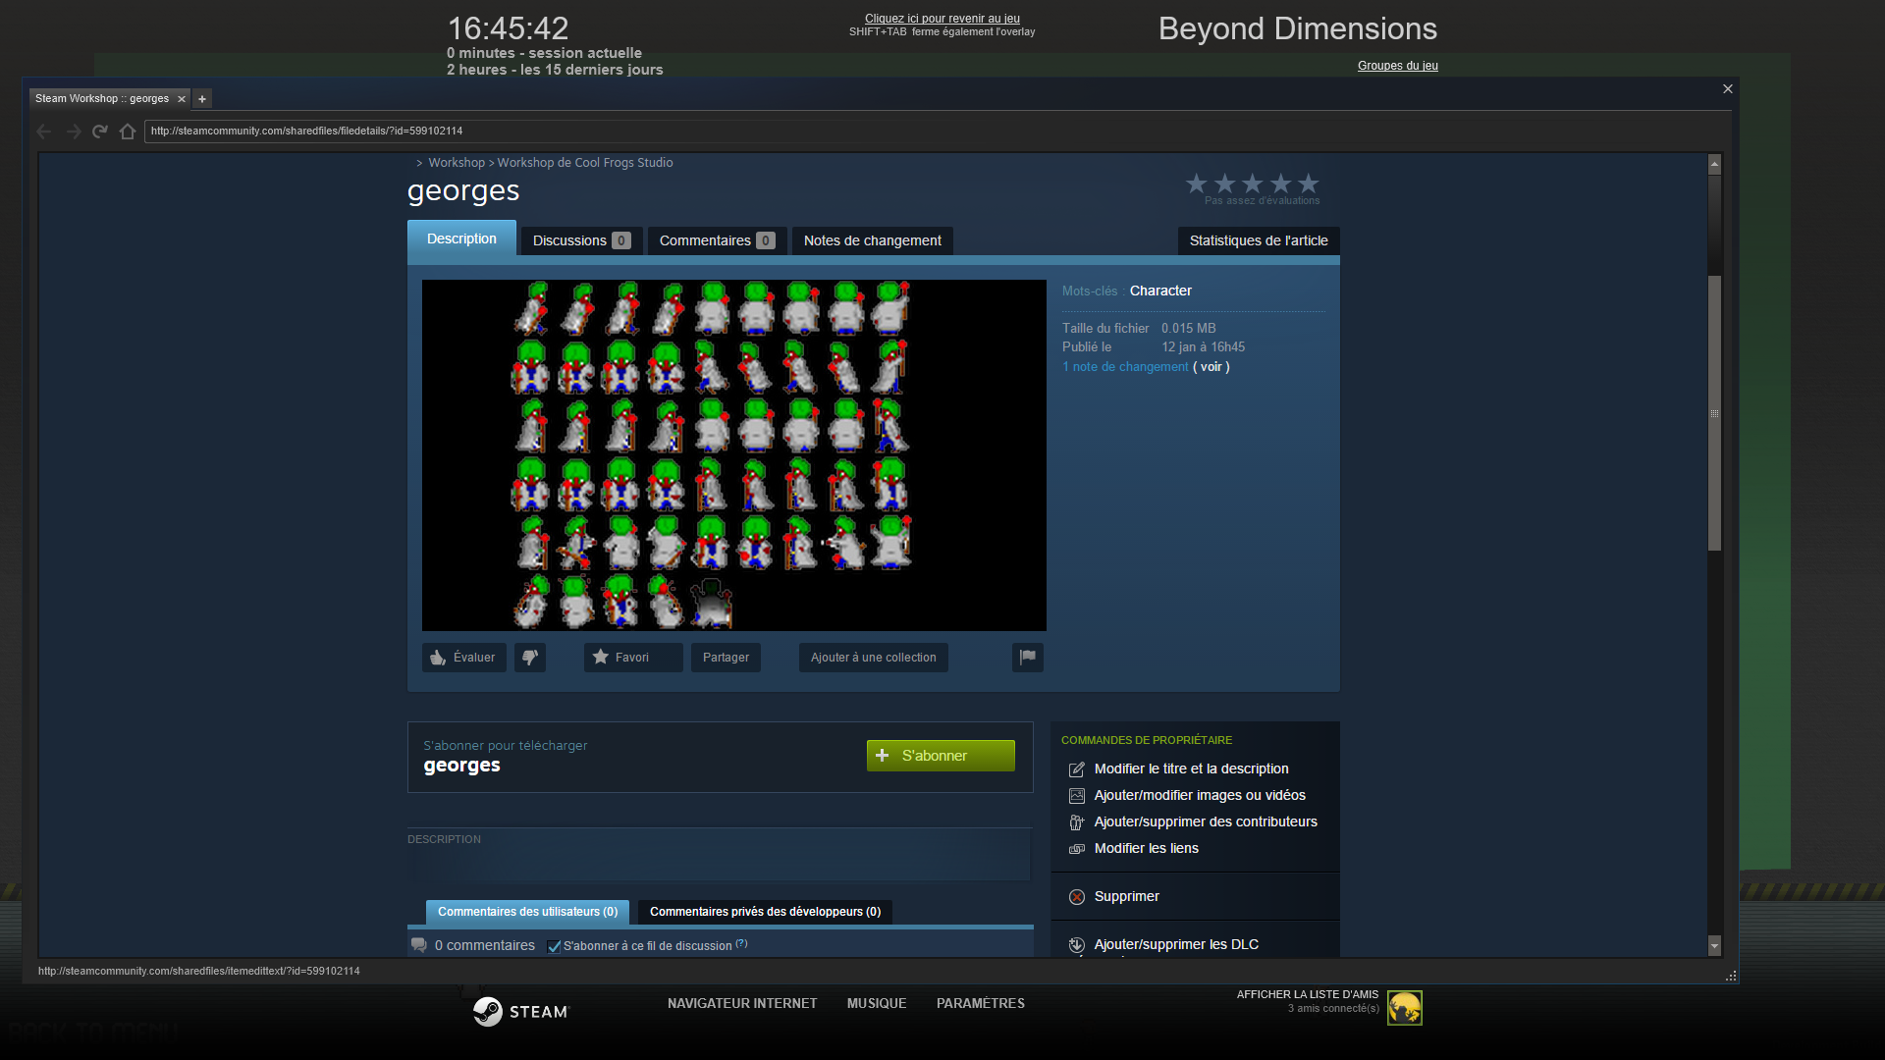Switch to Notes de changement tab
Image resolution: width=1885 pixels, height=1060 pixels.
(x=872, y=240)
